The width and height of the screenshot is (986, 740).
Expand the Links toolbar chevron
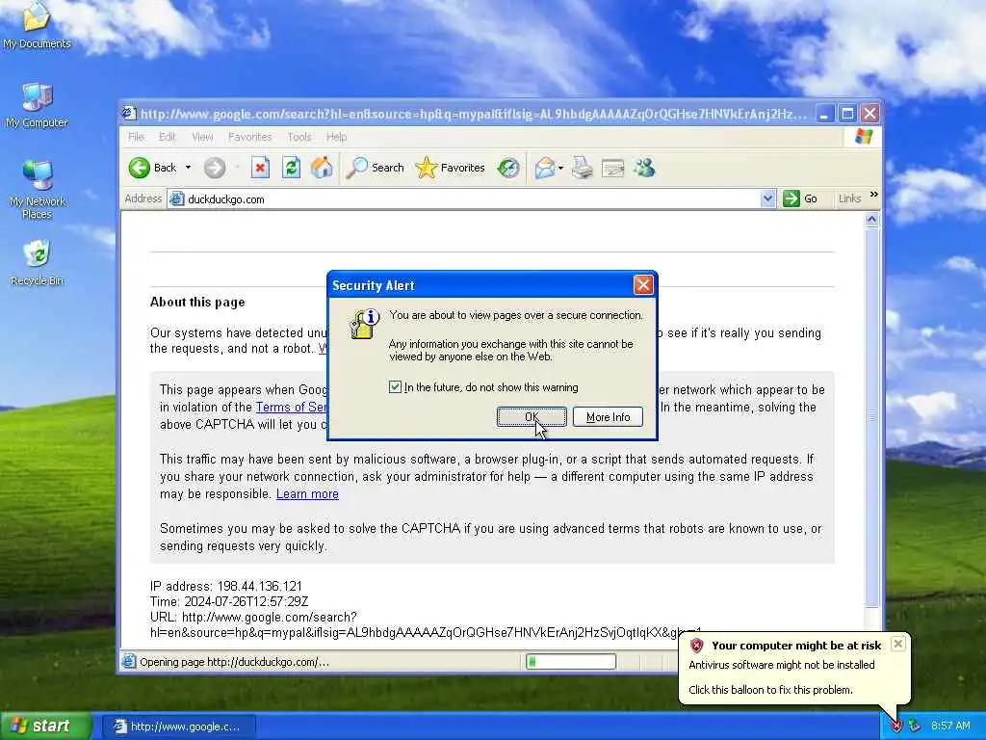point(873,195)
